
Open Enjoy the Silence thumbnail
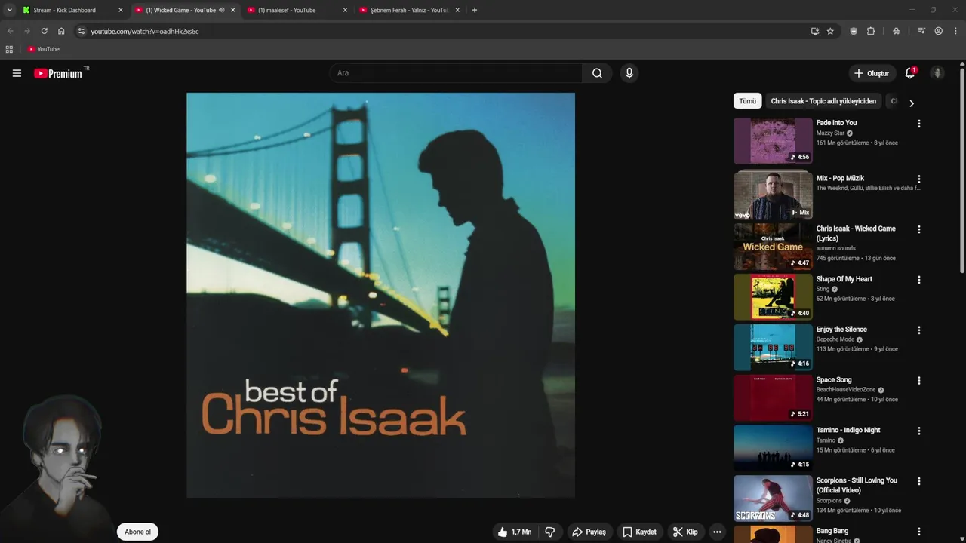click(x=773, y=347)
